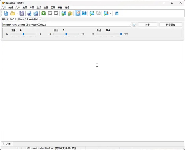185x150 pixels.
Task: Click the 音量 volume slider thumb
Action: tap(121, 34)
